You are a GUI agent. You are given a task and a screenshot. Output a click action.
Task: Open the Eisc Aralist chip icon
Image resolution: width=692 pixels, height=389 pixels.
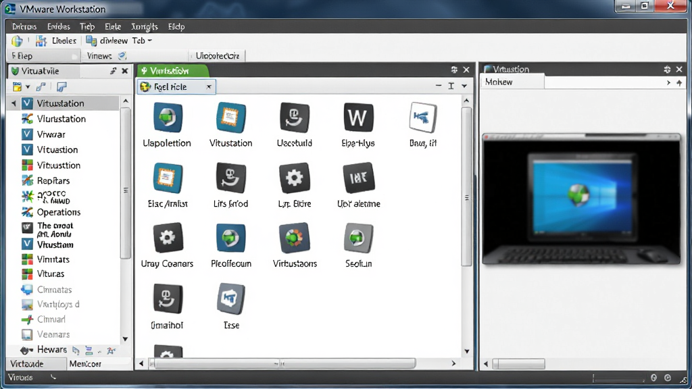(168, 178)
